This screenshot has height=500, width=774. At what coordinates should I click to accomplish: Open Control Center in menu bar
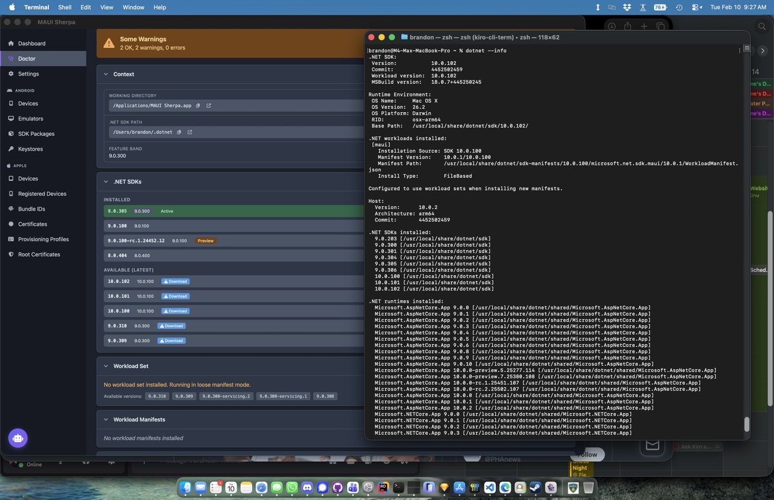(x=697, y=7)
